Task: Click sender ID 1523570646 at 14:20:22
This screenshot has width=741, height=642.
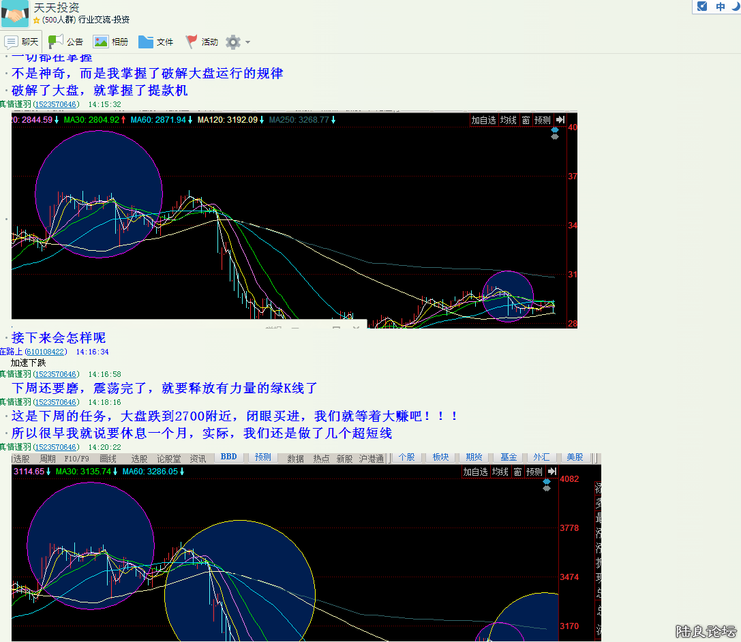Action: [x=56, y=446]
